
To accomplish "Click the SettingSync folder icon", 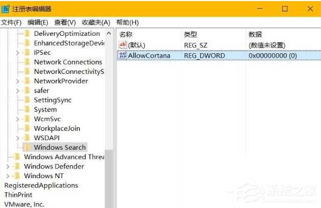I will click(x=27, y=100).
